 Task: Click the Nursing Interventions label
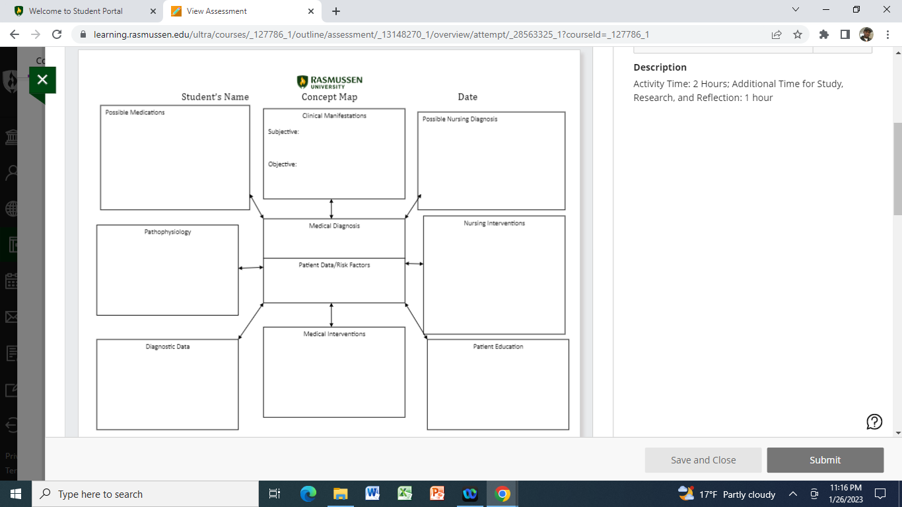[494, 223]
